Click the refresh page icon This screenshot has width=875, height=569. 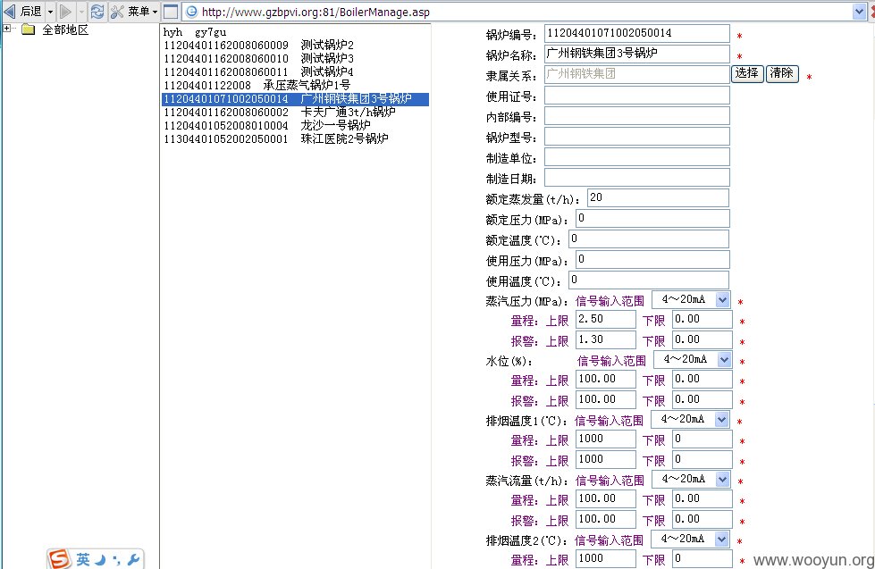[x=97, y=12]
